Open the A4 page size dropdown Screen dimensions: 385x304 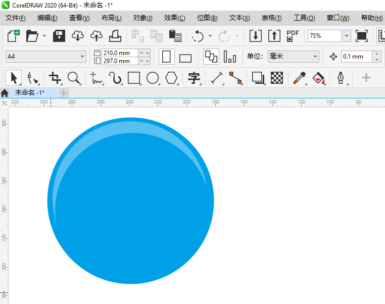tap(46, 57)
